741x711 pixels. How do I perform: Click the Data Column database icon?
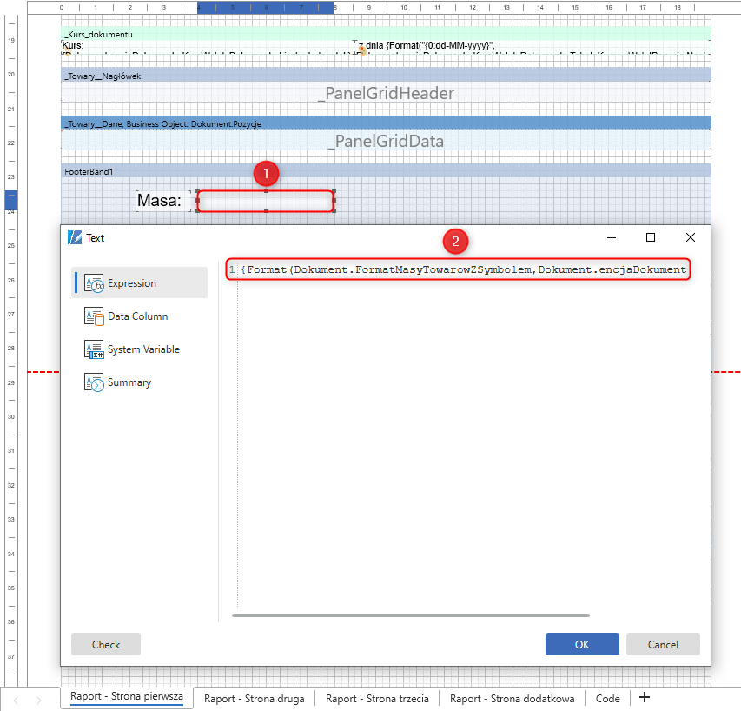tap(94, 316)
